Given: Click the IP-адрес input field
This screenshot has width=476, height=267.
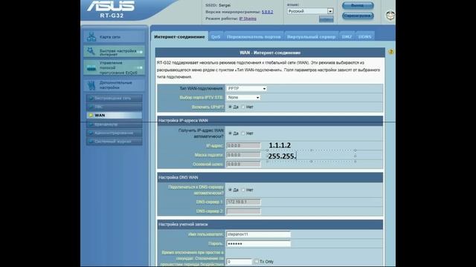Looking at the screenshot, I should [243, 145].
